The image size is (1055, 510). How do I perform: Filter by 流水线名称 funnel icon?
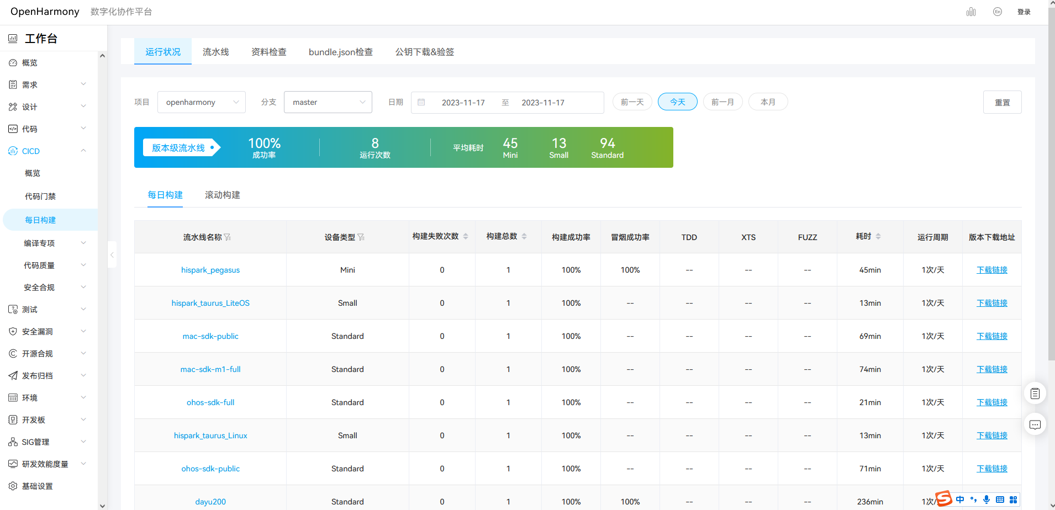228,237
